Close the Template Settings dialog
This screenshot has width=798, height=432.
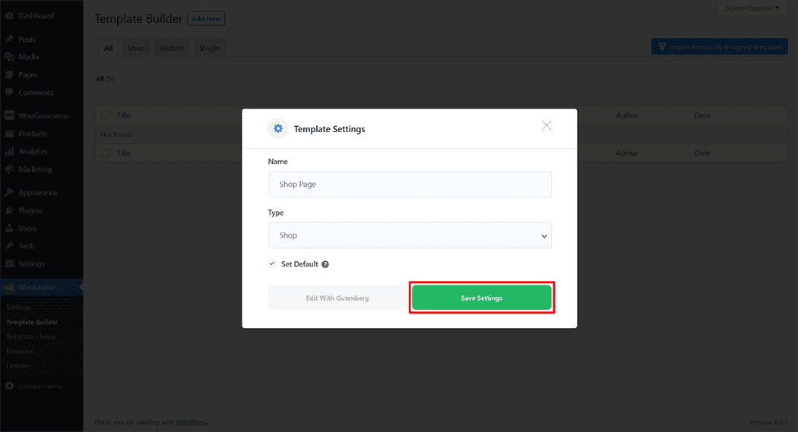pos(546,125)
